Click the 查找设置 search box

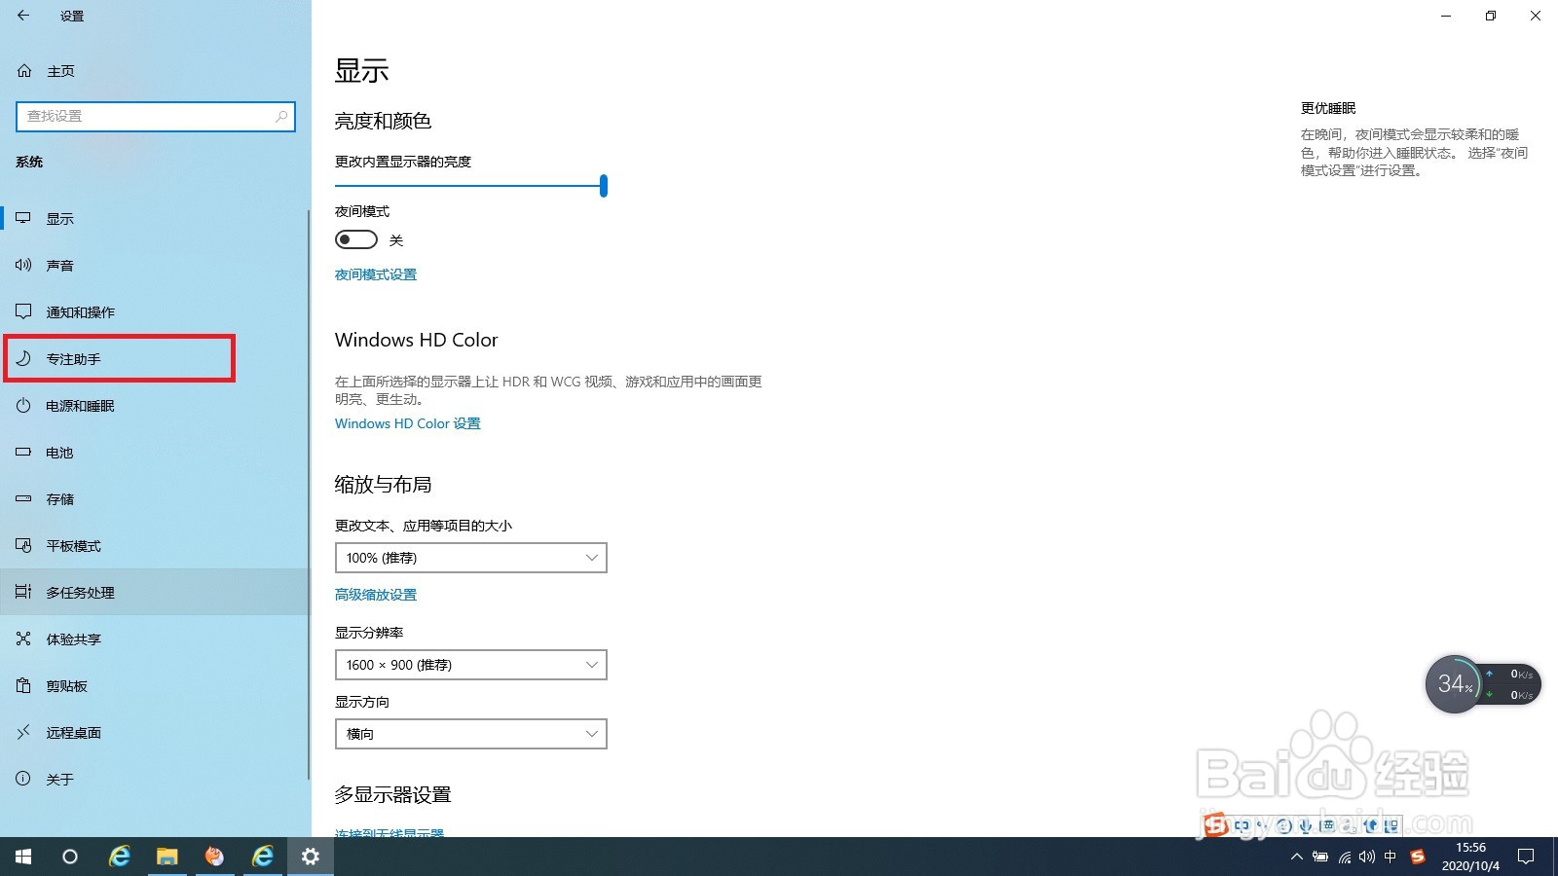[x=156, y=116]
